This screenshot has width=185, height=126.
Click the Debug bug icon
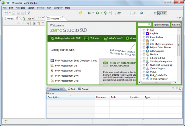point(89,13)
